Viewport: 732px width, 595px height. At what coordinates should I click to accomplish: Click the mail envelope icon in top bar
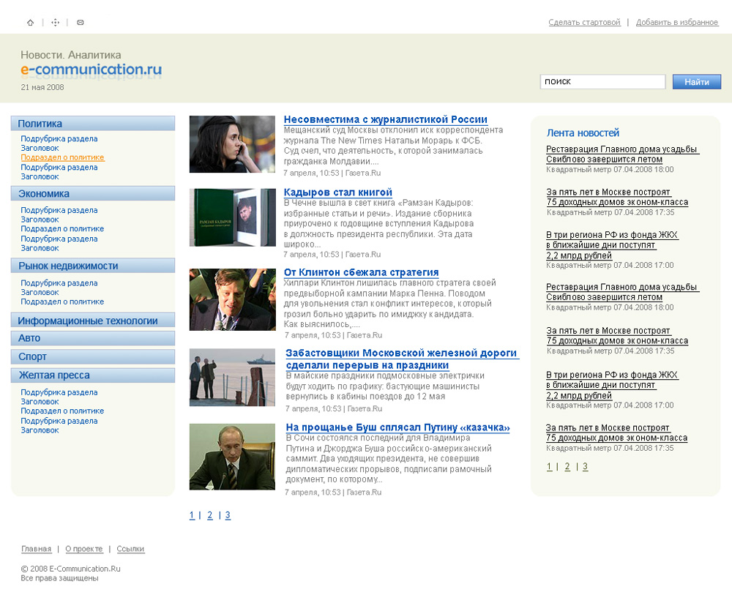pos(81,23)
